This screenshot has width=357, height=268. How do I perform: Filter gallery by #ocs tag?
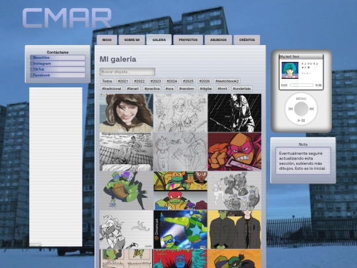click(x=169, y=89)
